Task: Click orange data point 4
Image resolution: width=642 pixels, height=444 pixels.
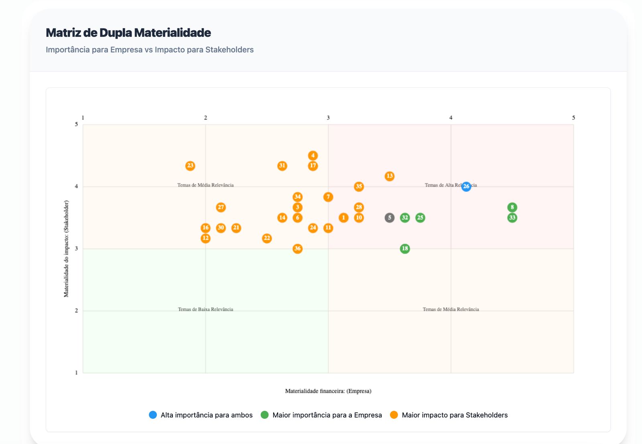Action: coord(313,156)
